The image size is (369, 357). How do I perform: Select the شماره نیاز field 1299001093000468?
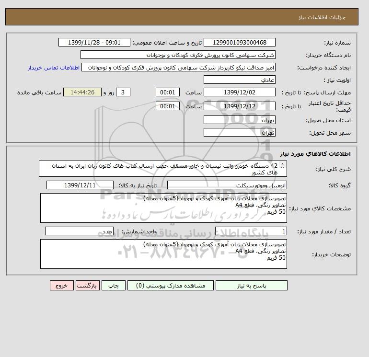click(239, 43)
